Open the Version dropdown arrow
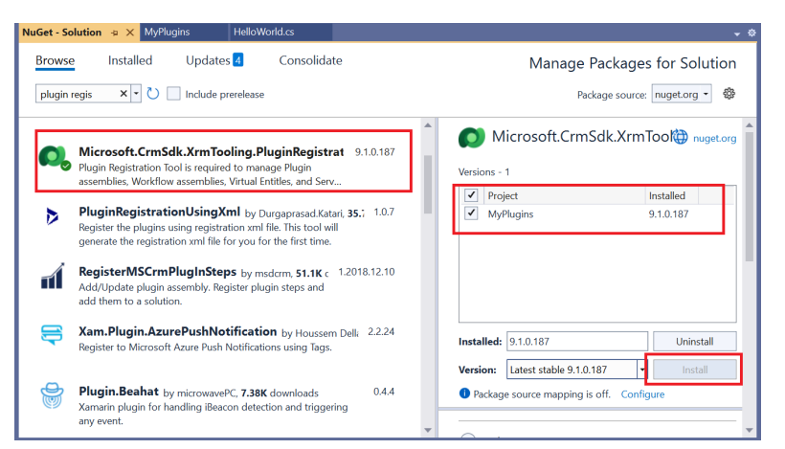Screen dimensions: 785x449 pos(641,370)
